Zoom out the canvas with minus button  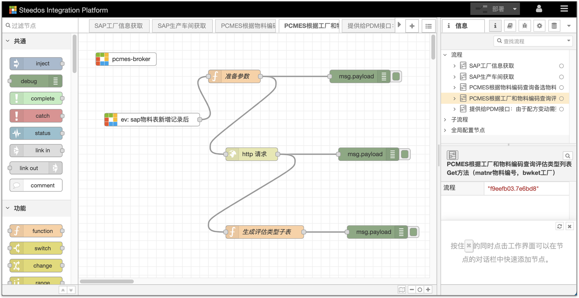click(412, 290)
